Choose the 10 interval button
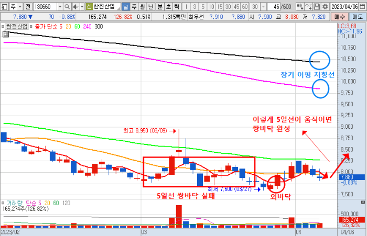This screenshot has width=367, height=236. pos(211,7)
